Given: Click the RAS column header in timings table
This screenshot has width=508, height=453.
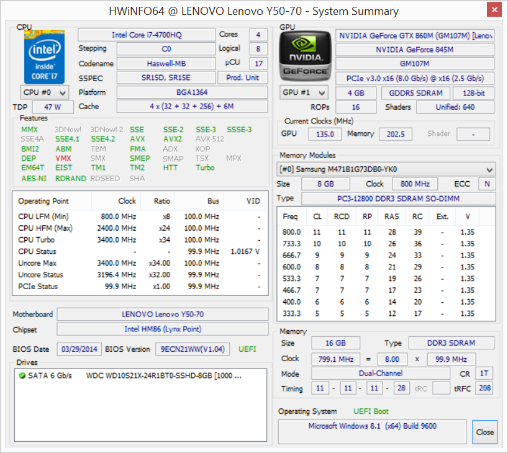Looking at the screenshot, I should coord(392,217).
